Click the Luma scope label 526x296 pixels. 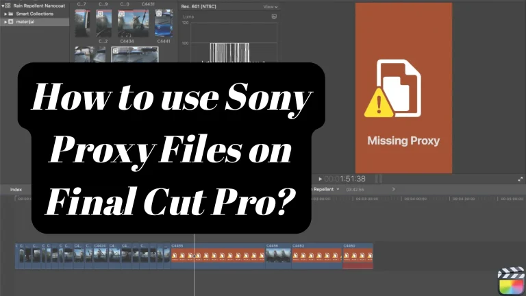pyautogui.click(x=188, y=16)
